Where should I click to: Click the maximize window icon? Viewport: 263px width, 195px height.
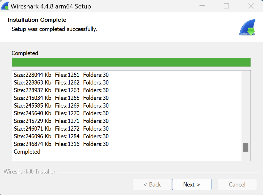click(226, 6)
